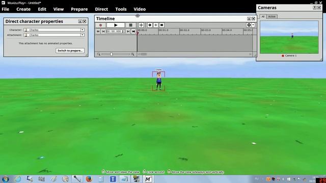This screenshot has width=326, height=183.
Task: Click the timeline horizontal scrollbar thumb
Action: click(x=144, y=54)
